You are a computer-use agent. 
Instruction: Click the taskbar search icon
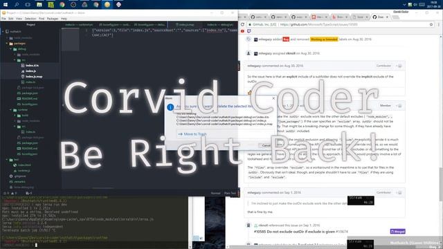[17, 5]
